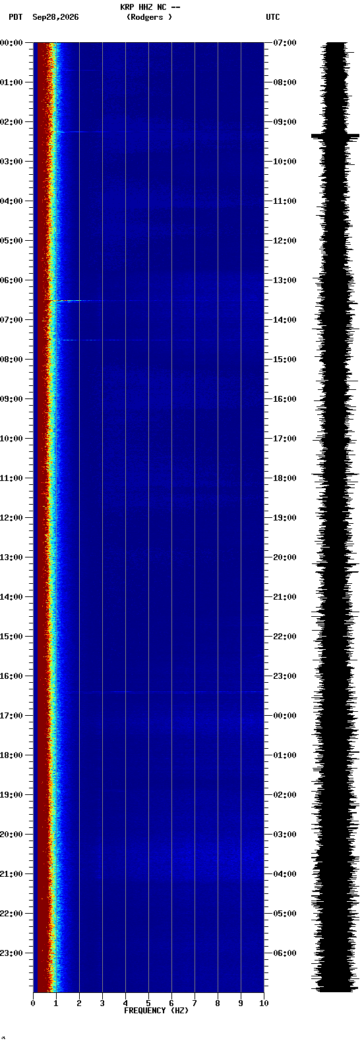Click the 5 Hz frequency tick label
364x1045 pixels.
click(x=148, y=1003)
